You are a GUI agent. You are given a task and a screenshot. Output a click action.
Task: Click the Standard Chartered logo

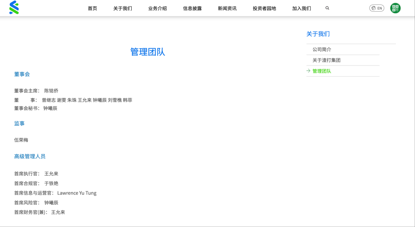pyautogui.click(x=14, y=8)
